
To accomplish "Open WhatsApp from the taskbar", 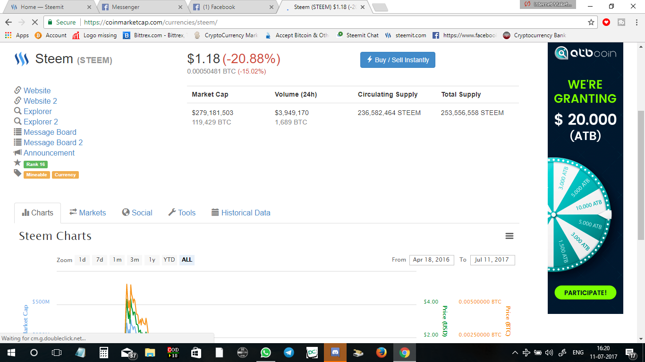I will [266, 353].
